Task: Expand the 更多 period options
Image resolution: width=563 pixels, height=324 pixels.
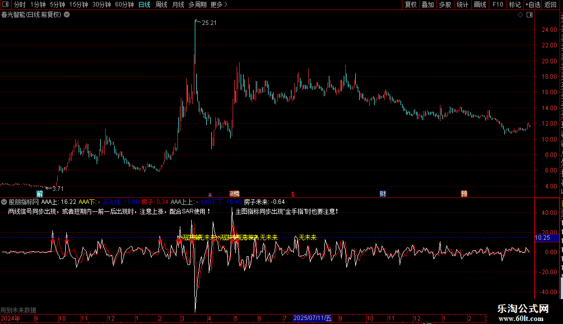Action: tap(219, 4)
